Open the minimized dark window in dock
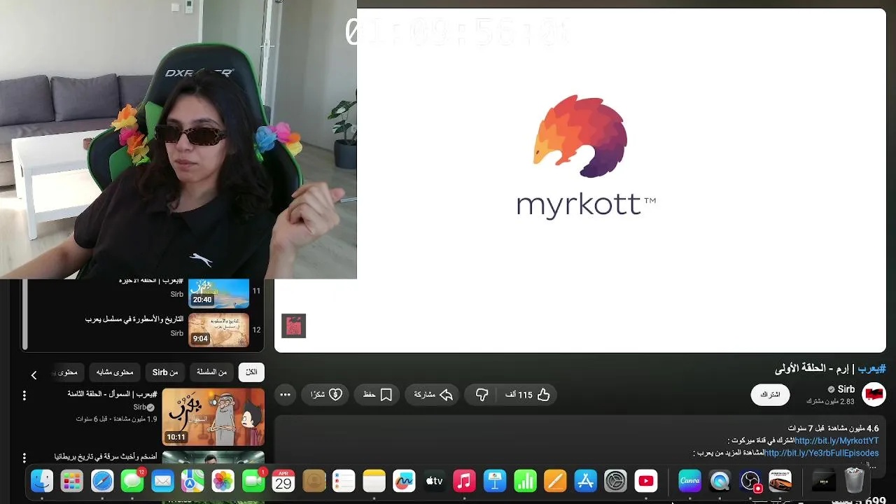The height and width of the screenshot is (504, 896). (823, 481)
